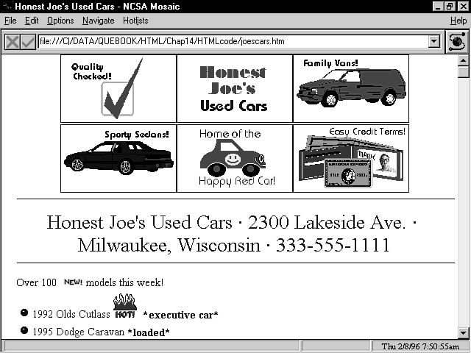
Task: Click the HOT! flame image
Action: (x=125, y=306)
